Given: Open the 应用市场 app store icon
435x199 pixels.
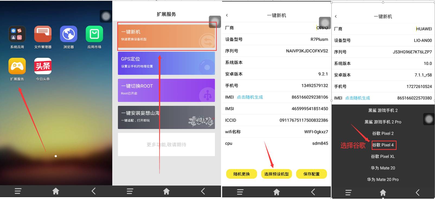Looking at the screenshot, I should [x=94, y=34].
